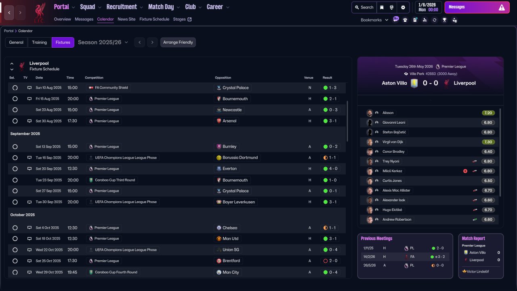Image resolution: width=517 pixels, height=291 pixels.
Task: Open the globe world icon in header
Action: [392, 7]
